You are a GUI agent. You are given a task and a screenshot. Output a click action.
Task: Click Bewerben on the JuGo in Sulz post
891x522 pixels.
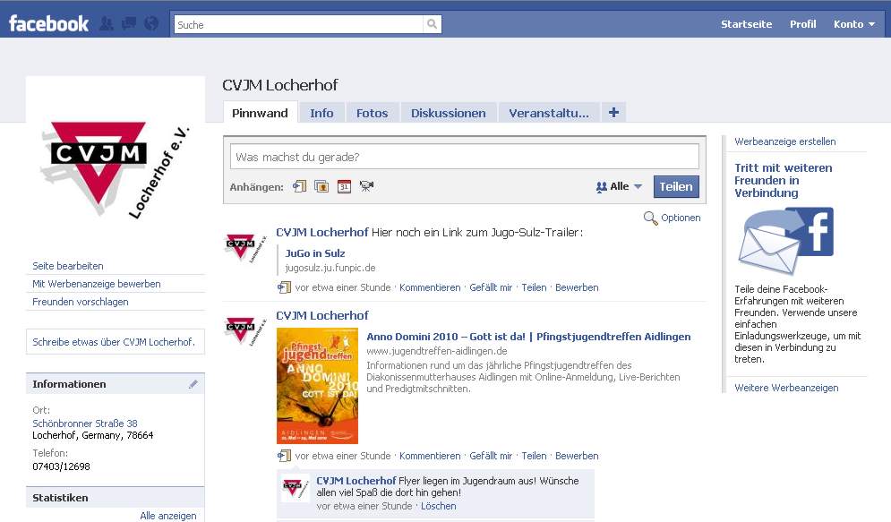coord(577,287)
